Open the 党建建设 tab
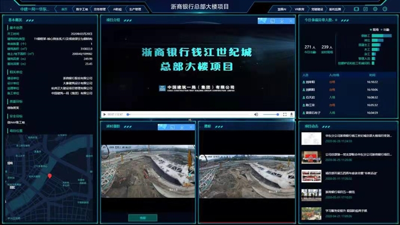The width and height of the screenshot is (400, 225). 317,9
